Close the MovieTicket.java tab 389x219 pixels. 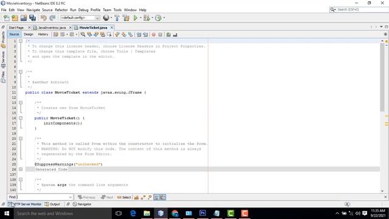click(112, 27)
